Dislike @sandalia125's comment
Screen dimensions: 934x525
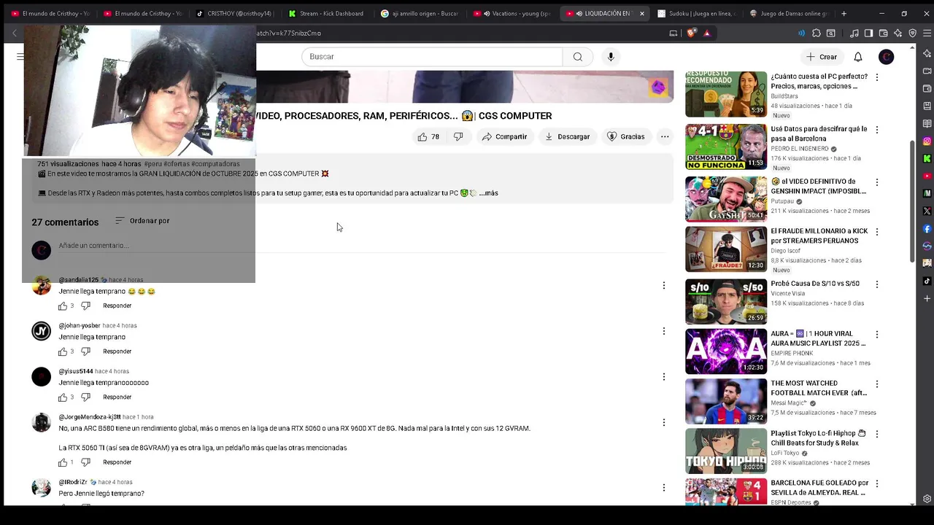[x=85, y=306]
